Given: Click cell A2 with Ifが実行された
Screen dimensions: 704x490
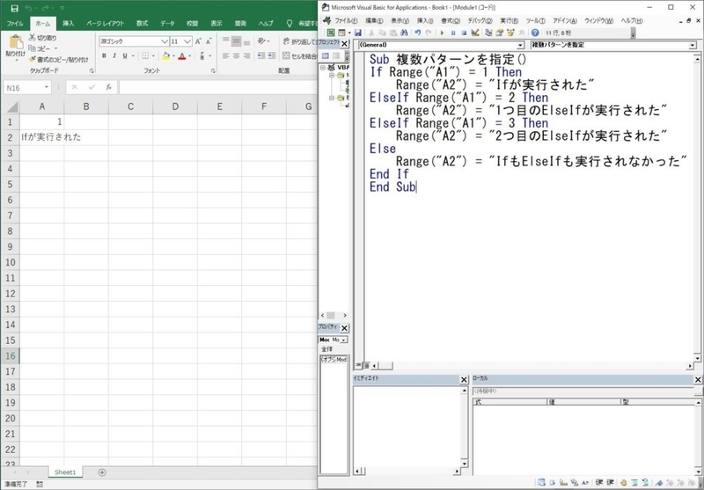Looking at the screenshot, I should tap(41, 137).
